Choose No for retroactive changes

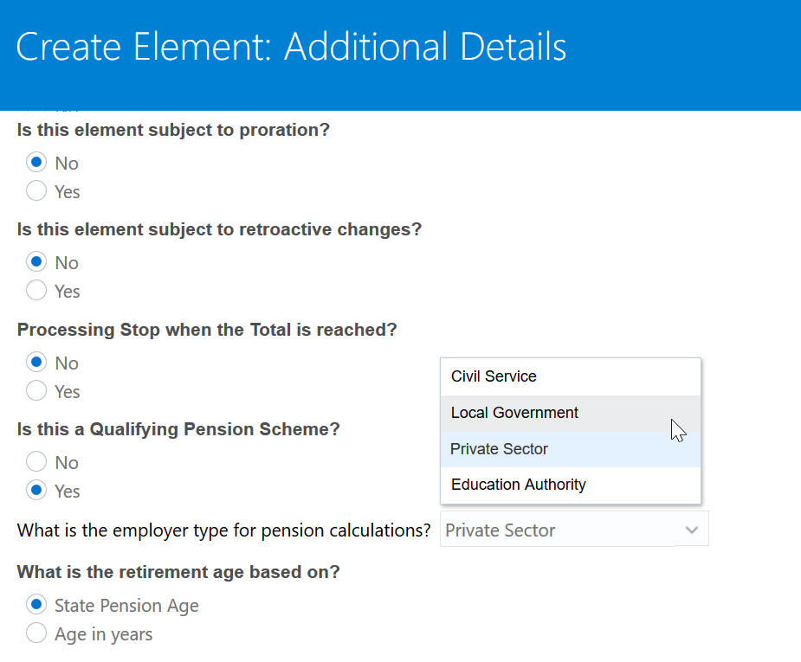point(36,262)
